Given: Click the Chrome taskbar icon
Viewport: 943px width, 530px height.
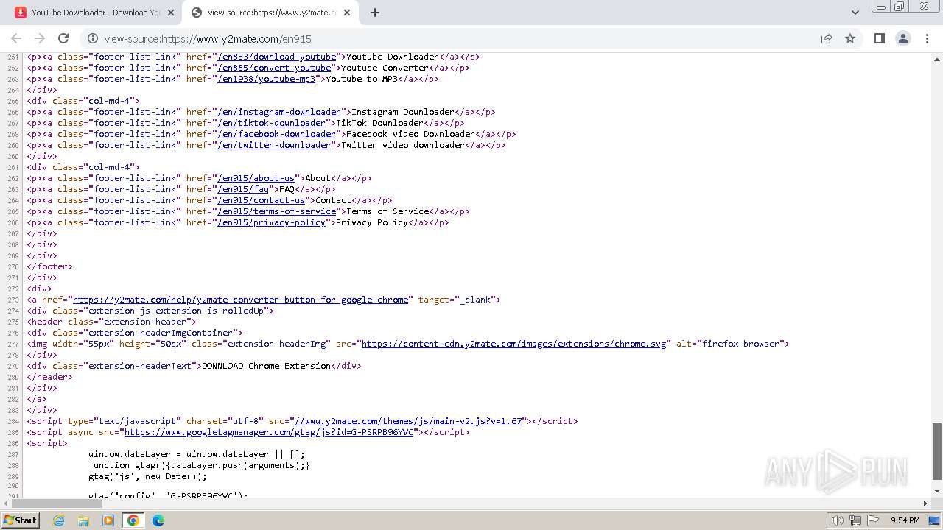Looking at the screenshot, I should pos(133,520).
